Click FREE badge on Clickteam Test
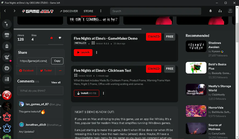 tap(170, 69)
